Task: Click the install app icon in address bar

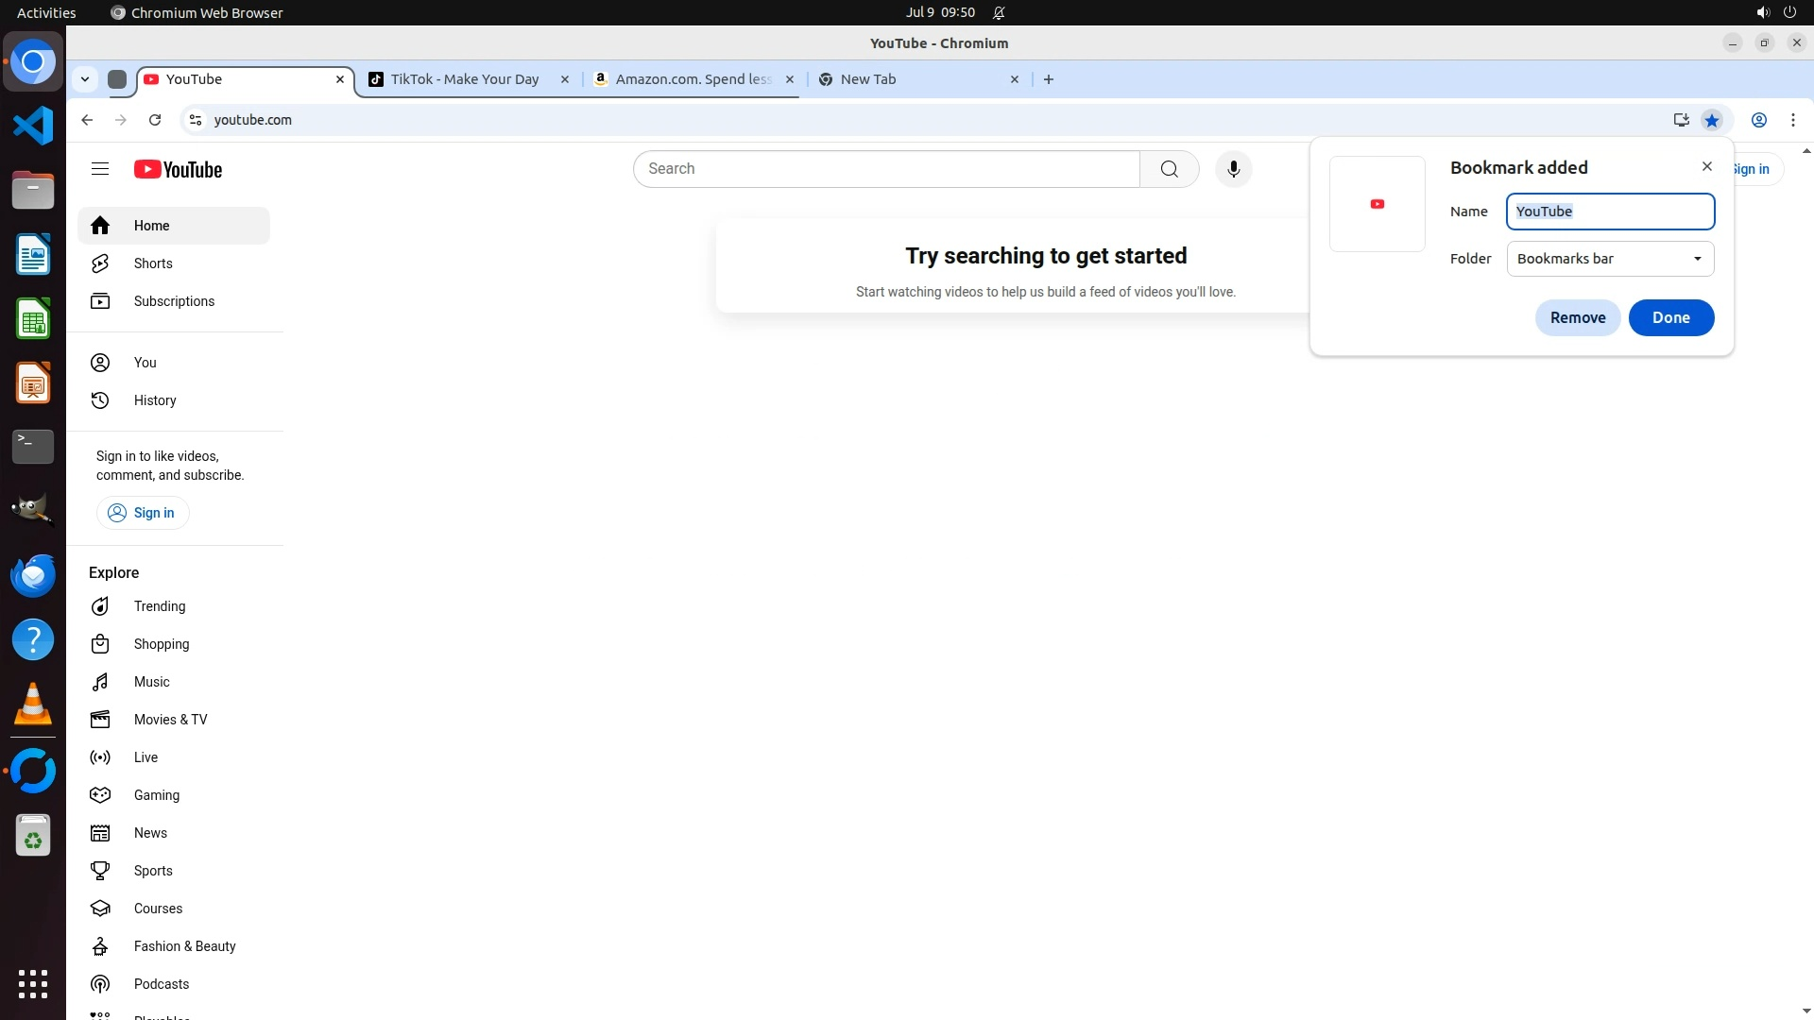Action: 1681,120
